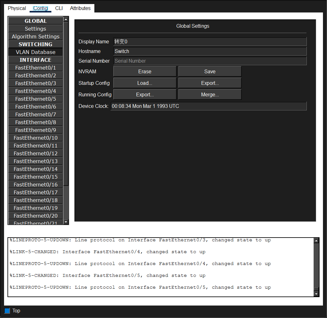Viewport: 327px width, 318px height.
Task: Select the FastEthernet0/5 interface
Action: point(36,99)
